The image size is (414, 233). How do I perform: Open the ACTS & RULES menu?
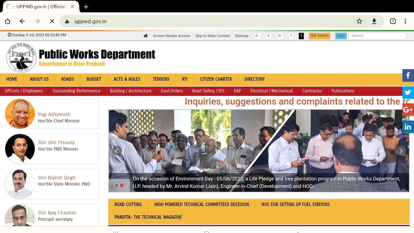[127, 79]
